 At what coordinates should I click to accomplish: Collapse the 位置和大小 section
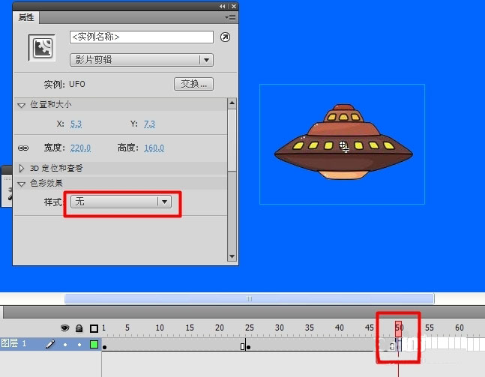click(21, 105)
